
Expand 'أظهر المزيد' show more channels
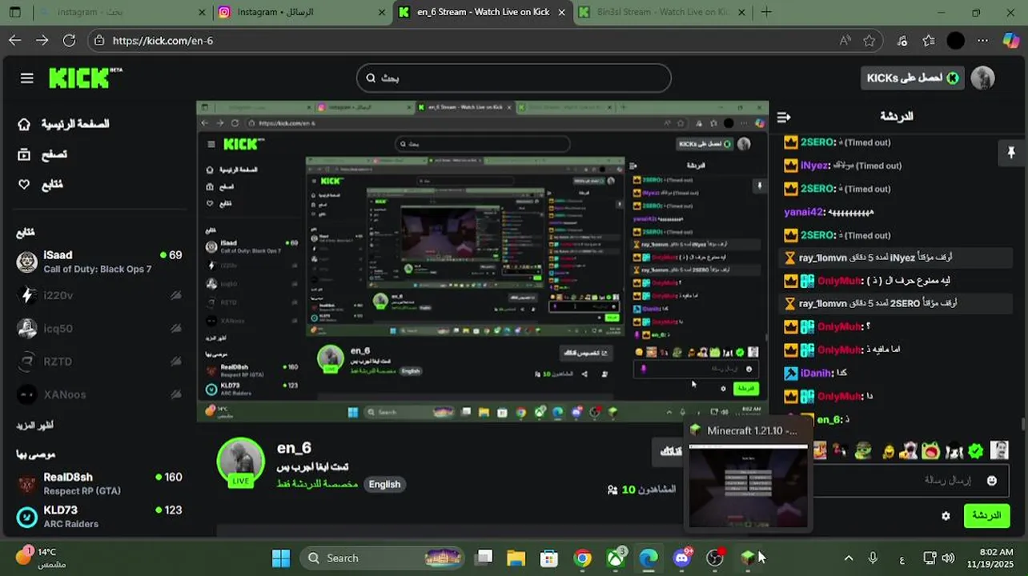[34, 426]
